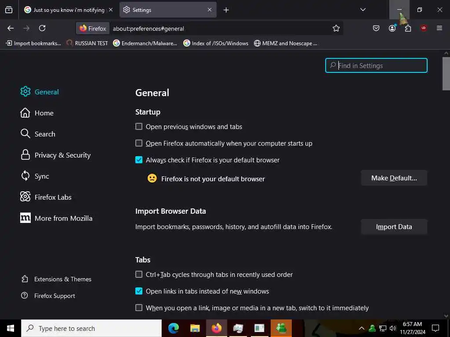Launch Microsoft Edge from the taskbar
The width and height of the screenshot is (450, 337).
[173, 328]
